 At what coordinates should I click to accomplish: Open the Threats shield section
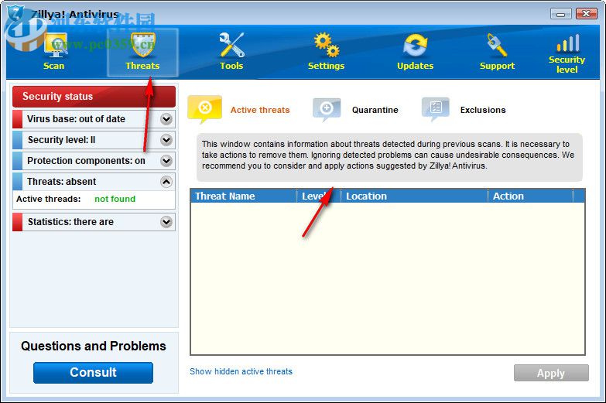[142, 52]
